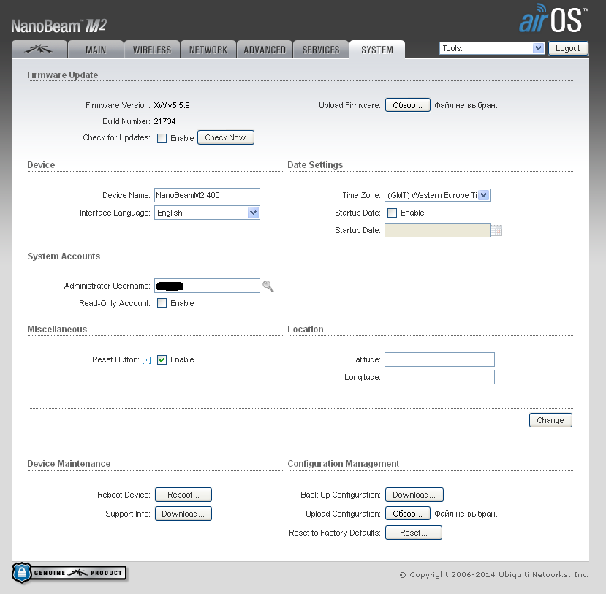Viewport: 606px width, 594px height.
Task: Open the Ubiquiti logo tab
Action: (39, 50)
